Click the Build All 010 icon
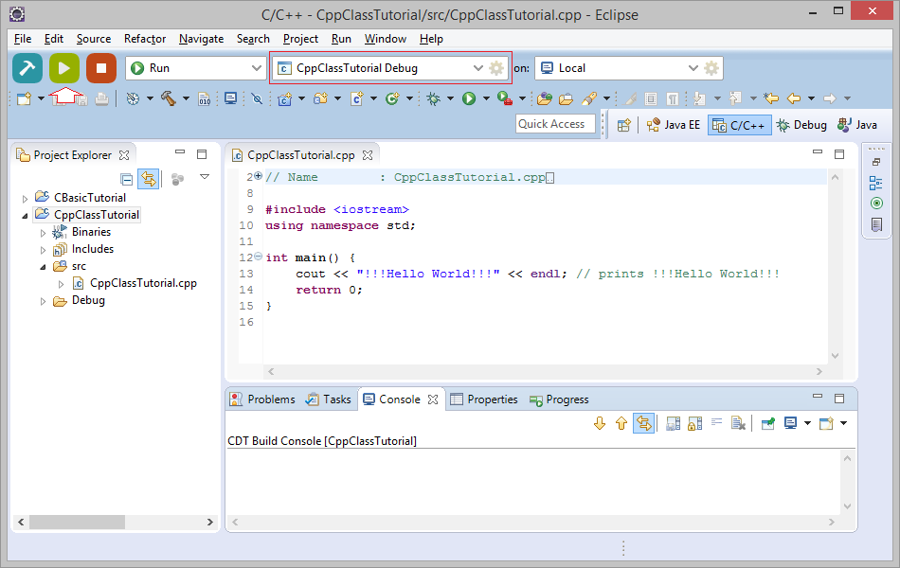Viewport: 900px width, 568px height. click(x=205, y=98)
